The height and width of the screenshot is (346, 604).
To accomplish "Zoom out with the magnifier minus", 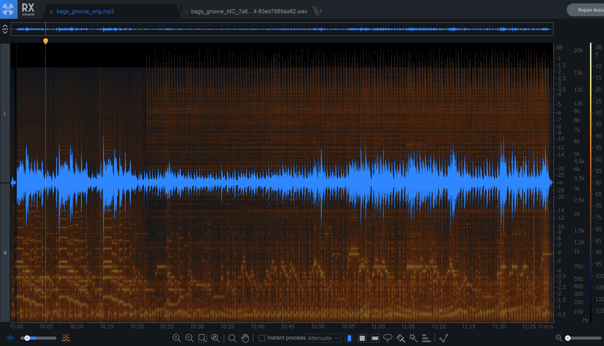I will (189, 338).
